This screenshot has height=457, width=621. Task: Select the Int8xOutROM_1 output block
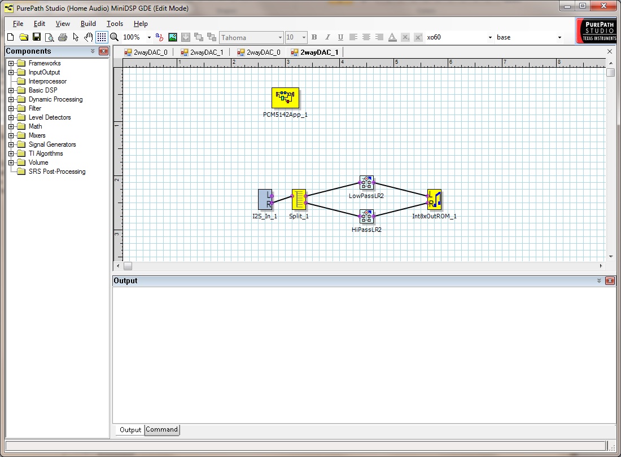[435, 199]
